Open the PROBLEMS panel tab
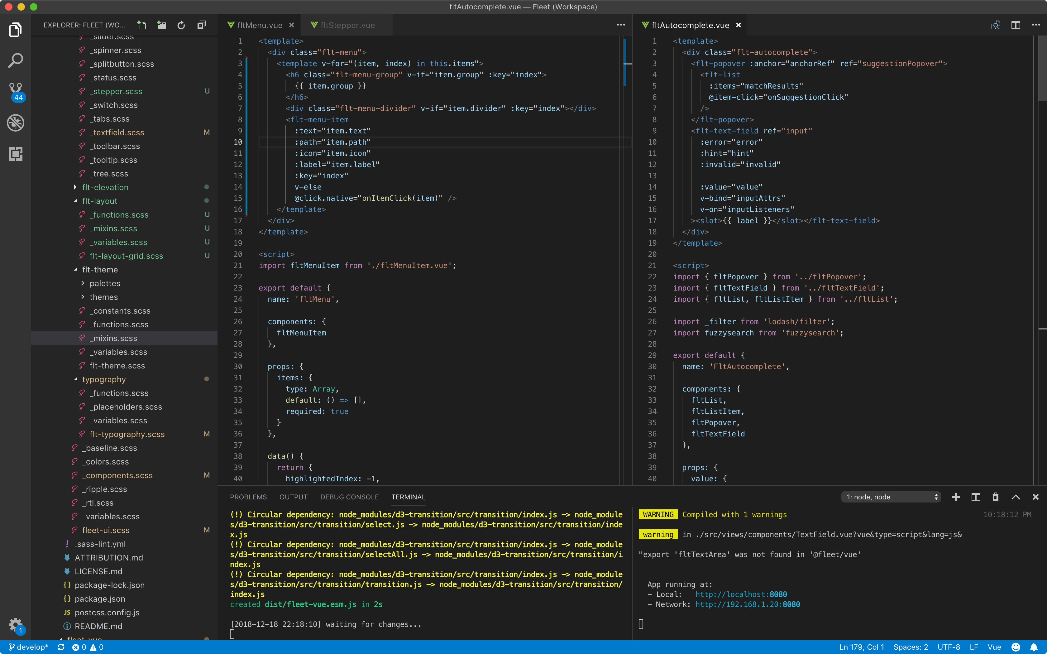 tap(248, 497)
